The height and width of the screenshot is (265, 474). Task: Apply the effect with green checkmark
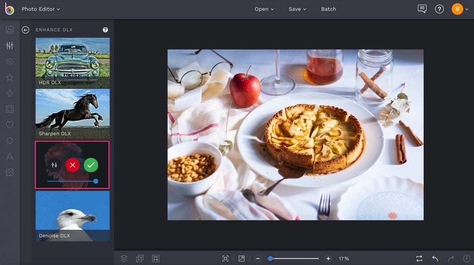(91, 165)
